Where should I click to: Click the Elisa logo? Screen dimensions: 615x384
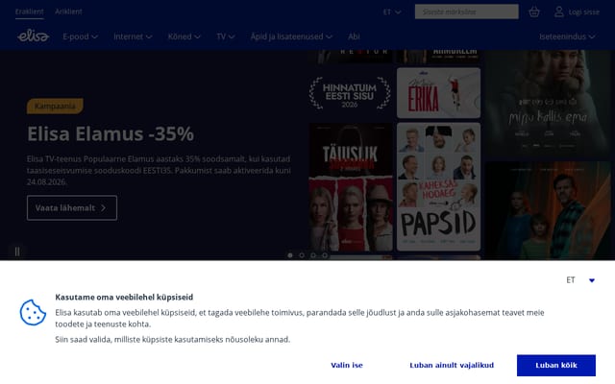point(33,36)
